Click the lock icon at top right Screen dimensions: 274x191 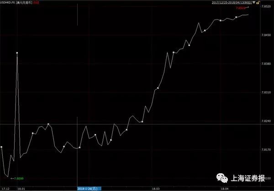[259, 2]
